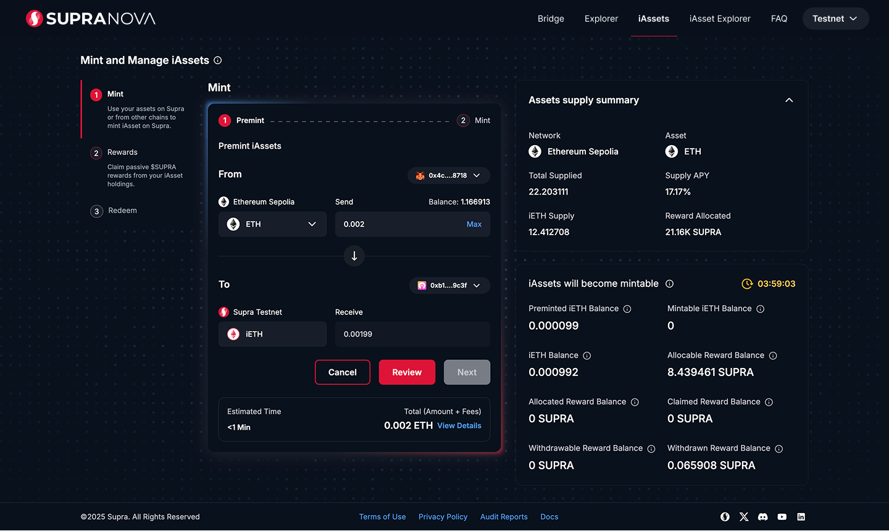Click the Supply APY value 17.17%
The image size is (889, 531).
678,192
